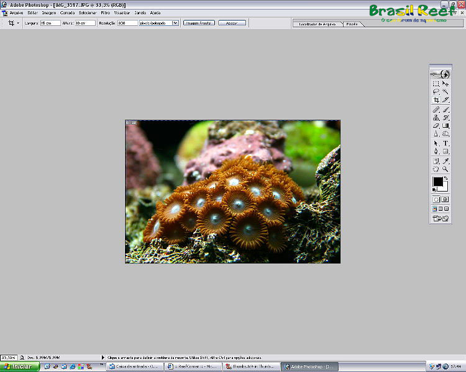Select the Type tool
The width and height of the screenshot is (466, 372).
pos(445,143)
